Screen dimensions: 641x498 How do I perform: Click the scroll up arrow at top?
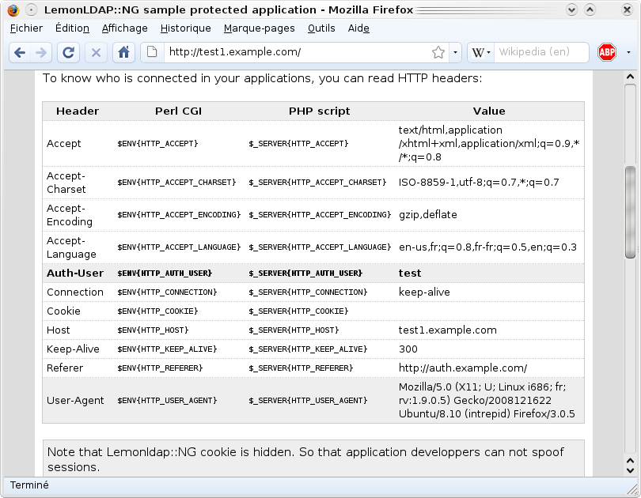[x=631, y=77]
